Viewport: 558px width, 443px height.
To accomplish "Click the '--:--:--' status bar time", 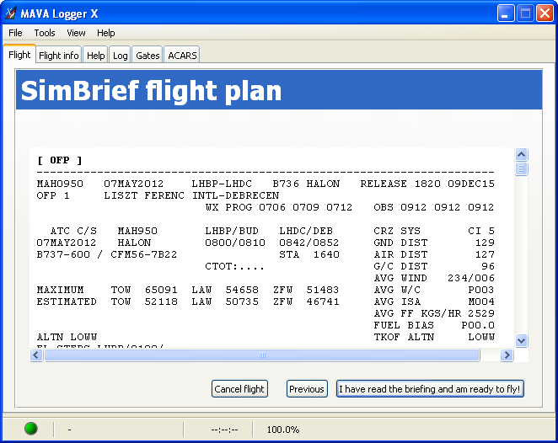I will [x=224, y=430].
